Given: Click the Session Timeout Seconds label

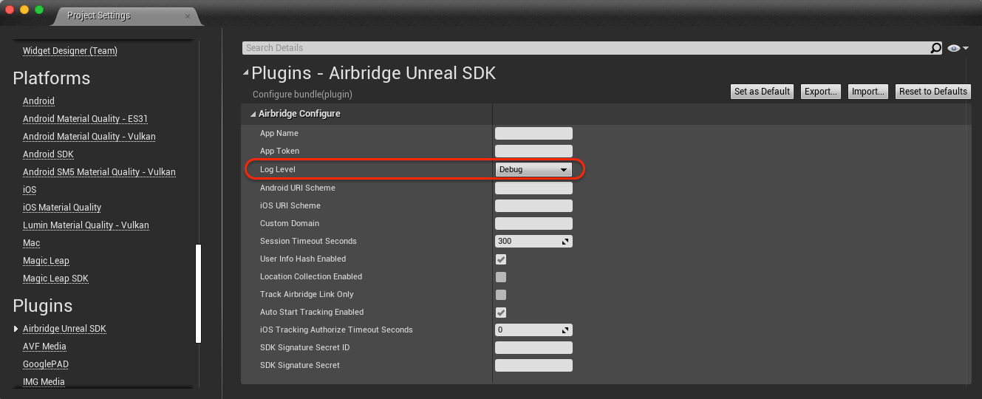Looking at the screenshot, I should [x=308, y=242].
